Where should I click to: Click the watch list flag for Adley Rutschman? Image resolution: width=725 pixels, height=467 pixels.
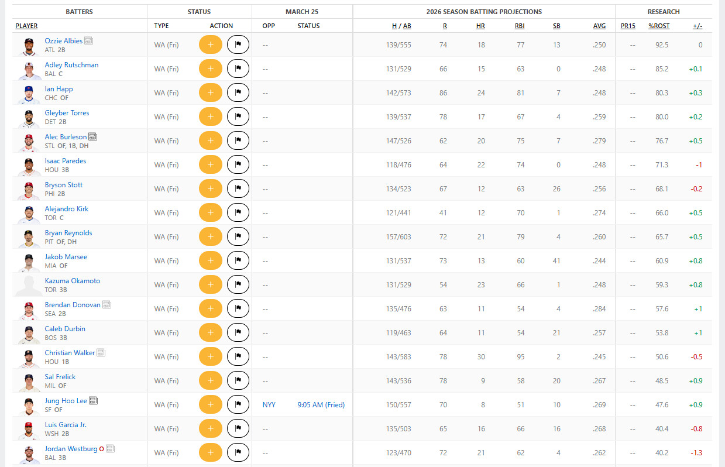point(238,69)
